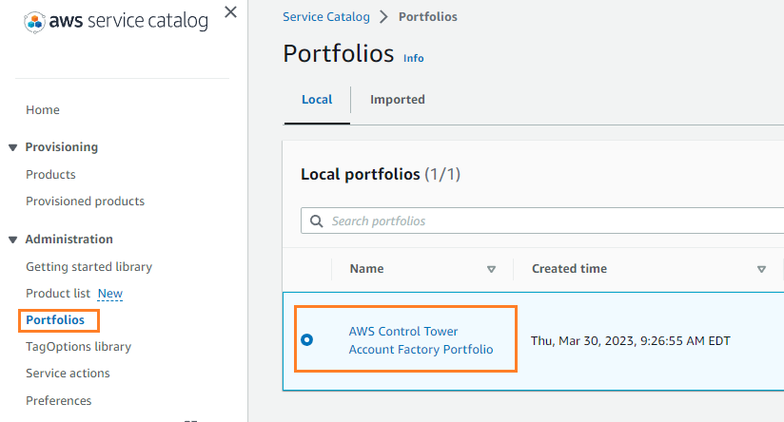The image size is (784, 422).
Task: Open Product list in the sidebar
Action: pyautogui.click(x=58, y=293)
